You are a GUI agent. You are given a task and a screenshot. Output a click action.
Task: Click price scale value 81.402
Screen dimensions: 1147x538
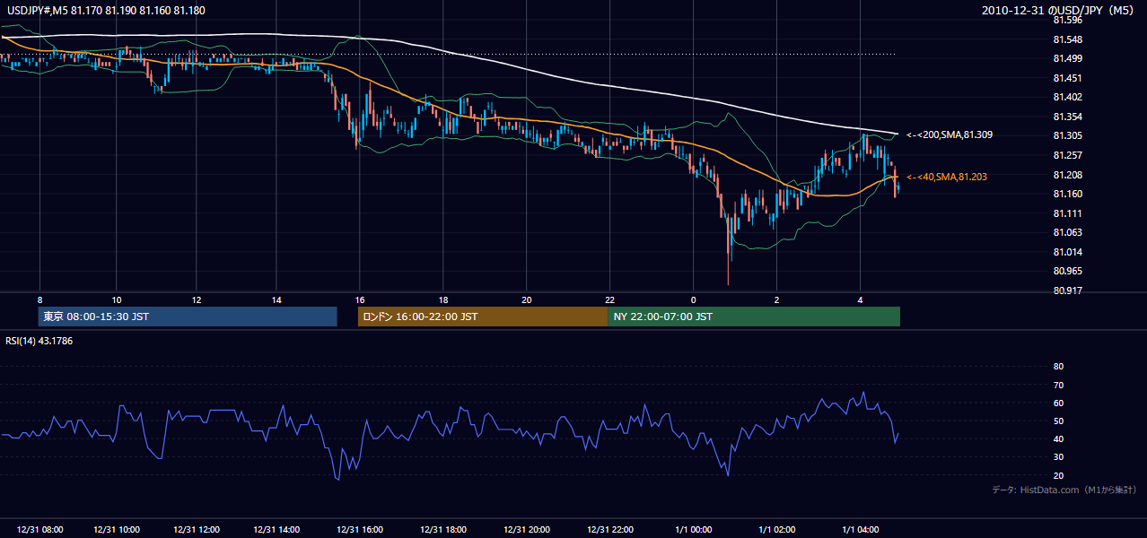[1066, 97]
